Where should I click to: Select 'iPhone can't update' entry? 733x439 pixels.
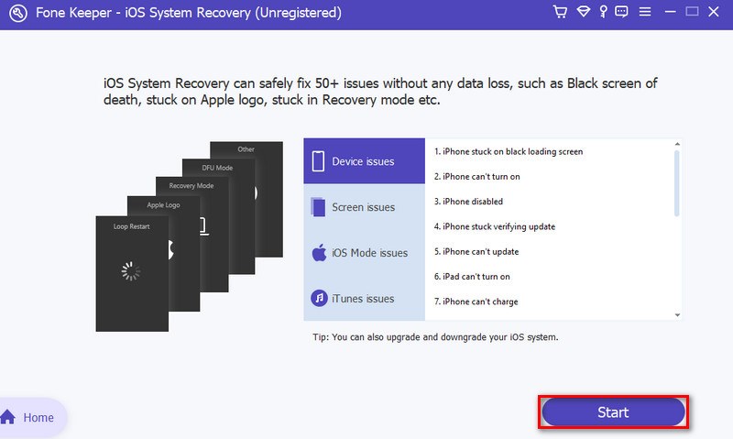pos(476,251)
